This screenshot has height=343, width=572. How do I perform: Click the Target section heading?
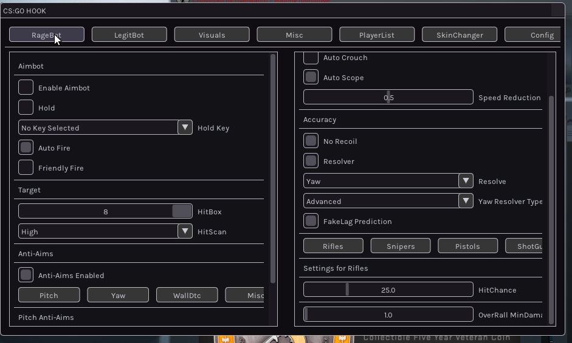coord(29,190)
